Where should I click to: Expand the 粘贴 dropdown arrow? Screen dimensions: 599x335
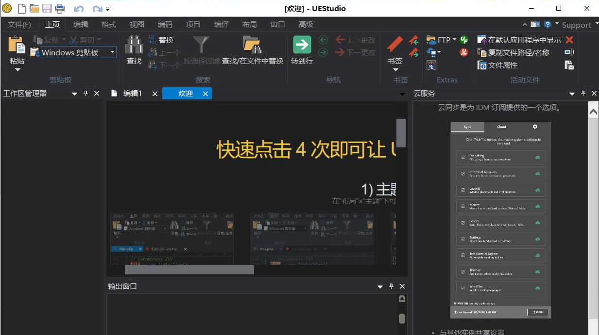17,70
